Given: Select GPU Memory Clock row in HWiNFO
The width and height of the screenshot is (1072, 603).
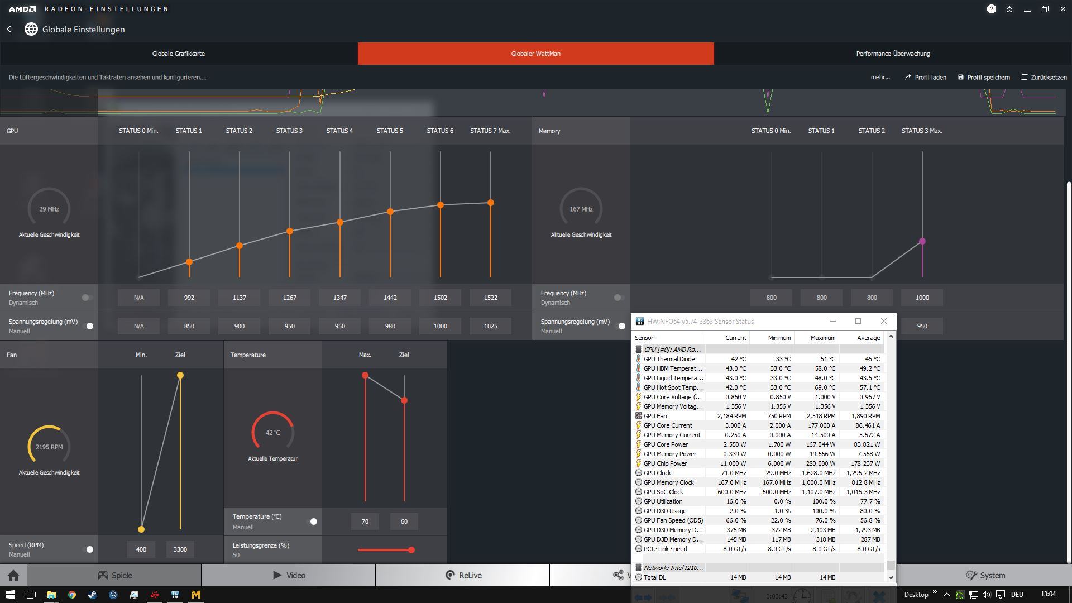Looking at the screenshot, I should coord(758,482).
